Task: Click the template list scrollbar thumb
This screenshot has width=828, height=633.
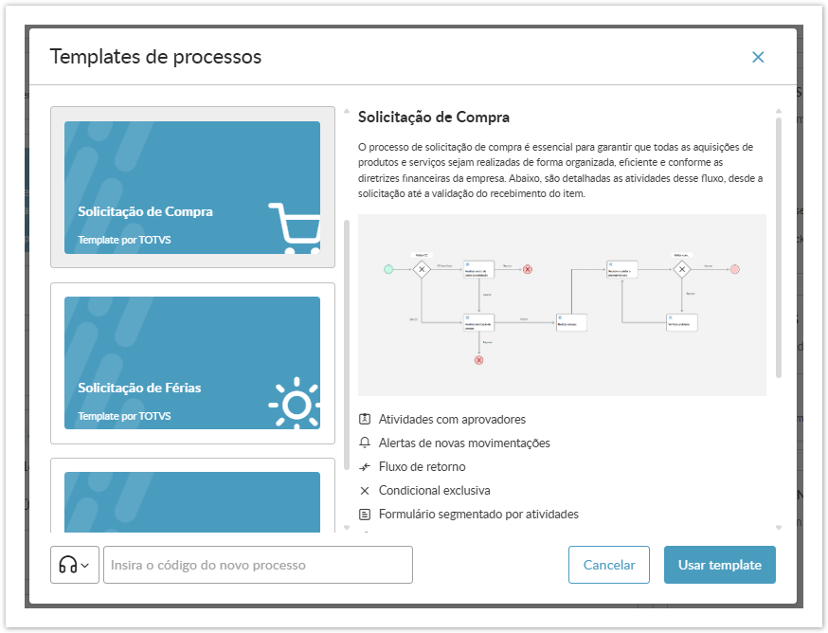Action: tap(347, 345)
